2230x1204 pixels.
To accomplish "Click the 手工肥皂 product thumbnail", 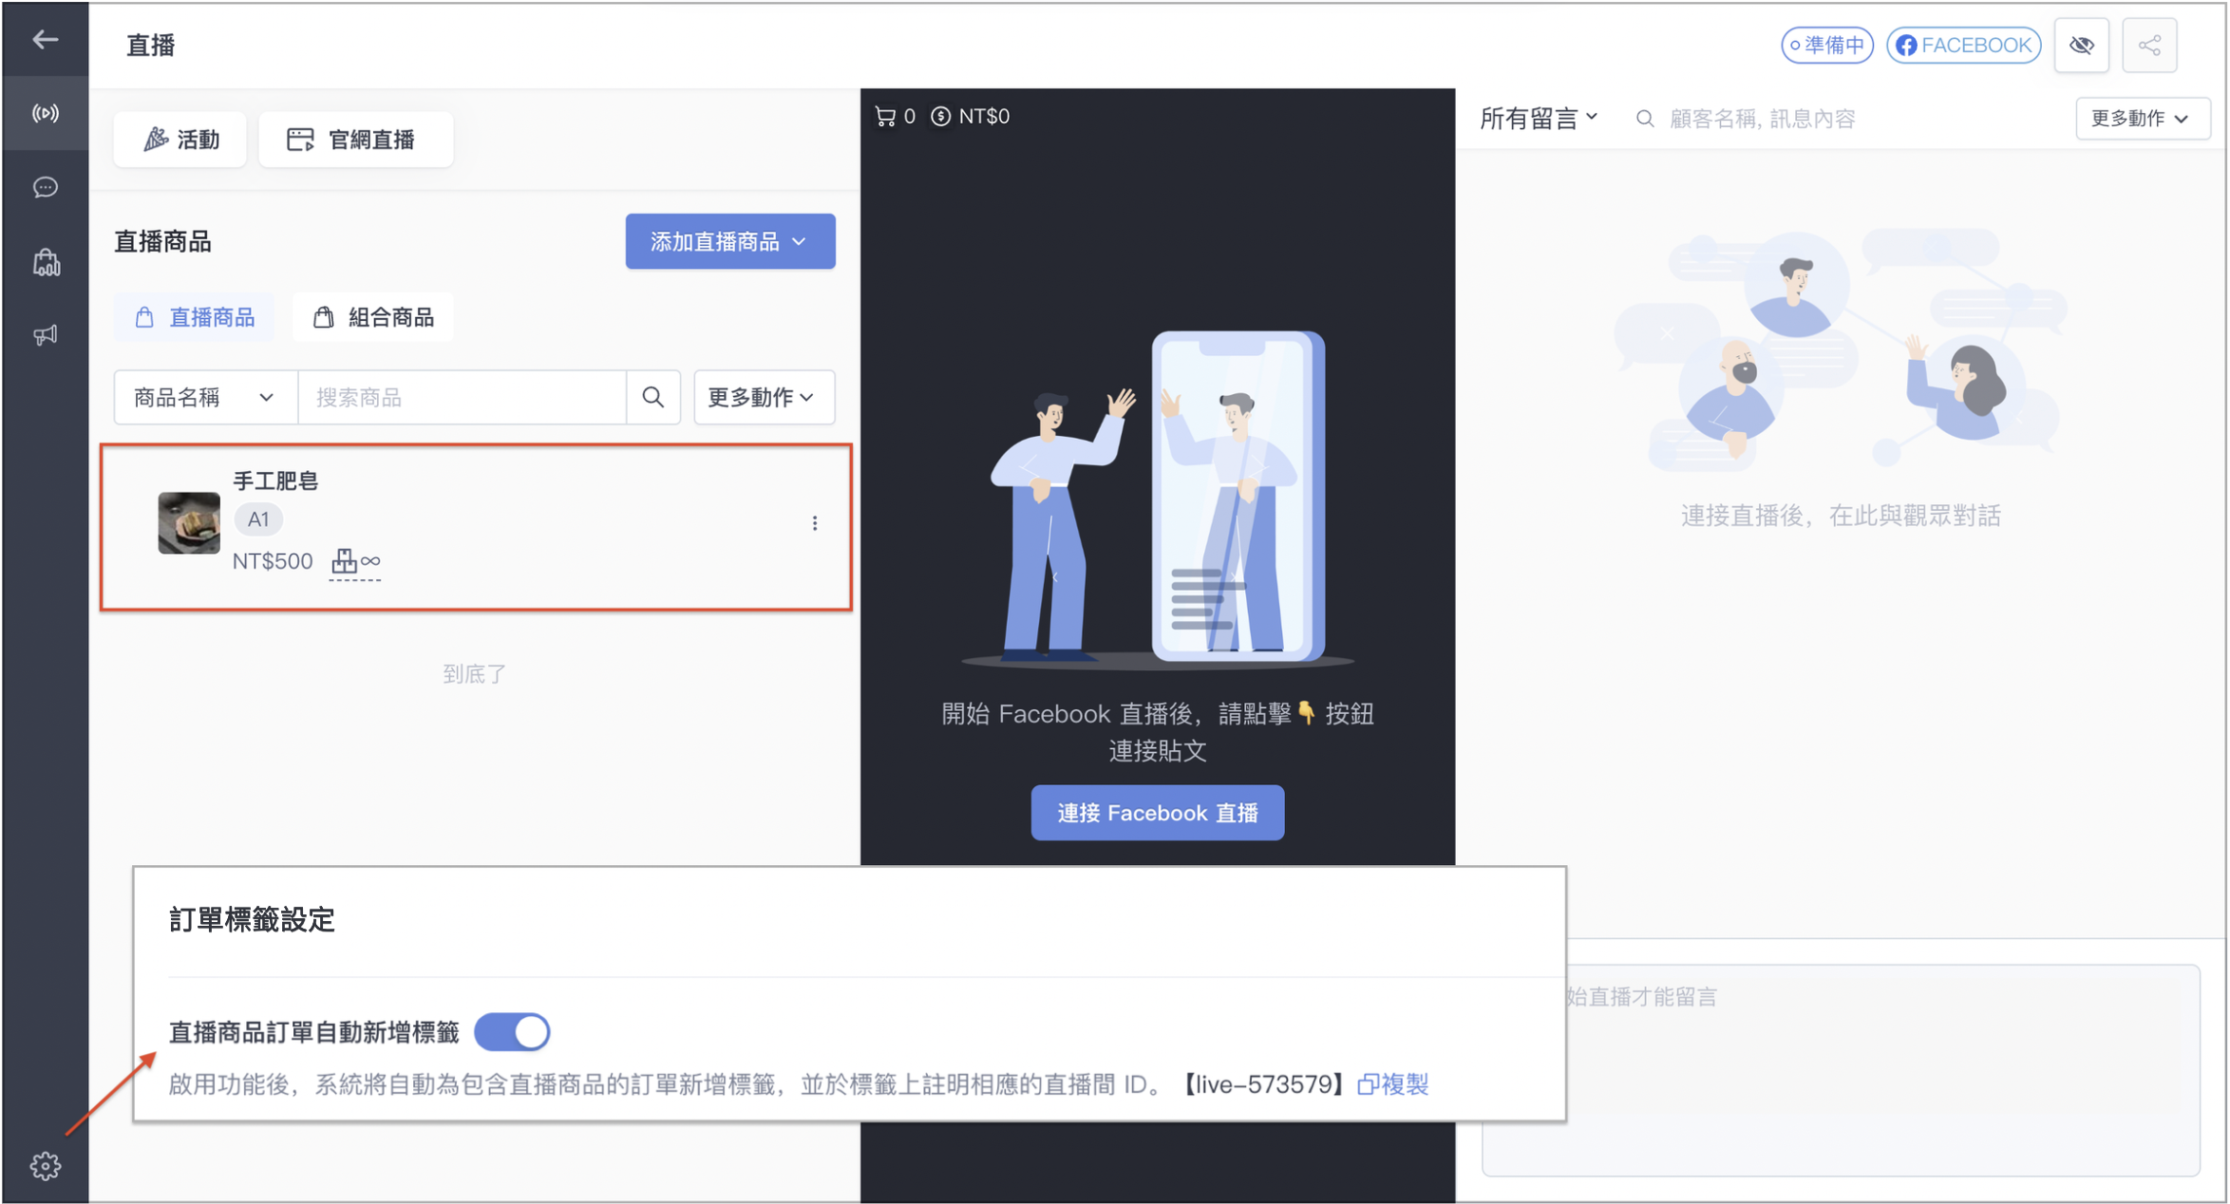I will tap(189, 522).
